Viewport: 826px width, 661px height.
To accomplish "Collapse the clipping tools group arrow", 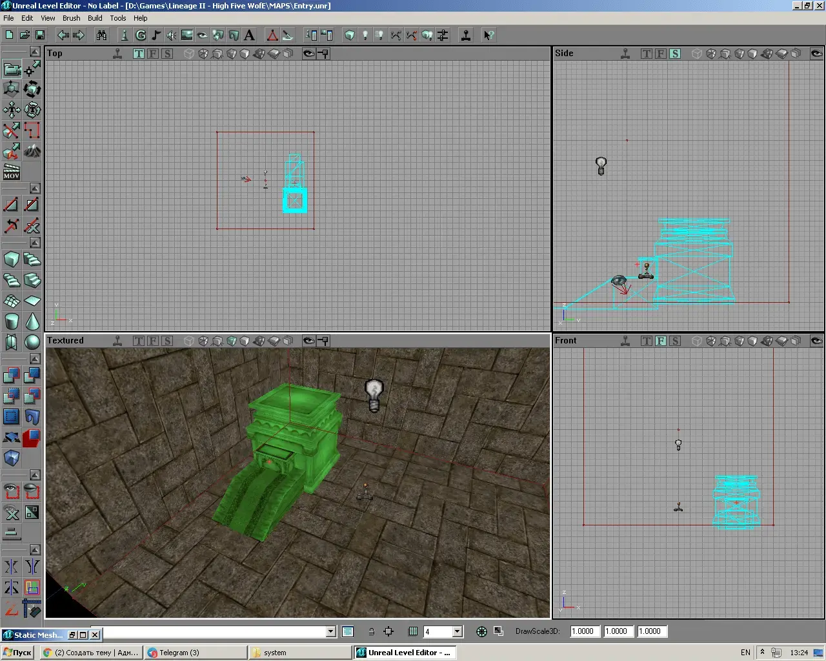I will [35, 188].
